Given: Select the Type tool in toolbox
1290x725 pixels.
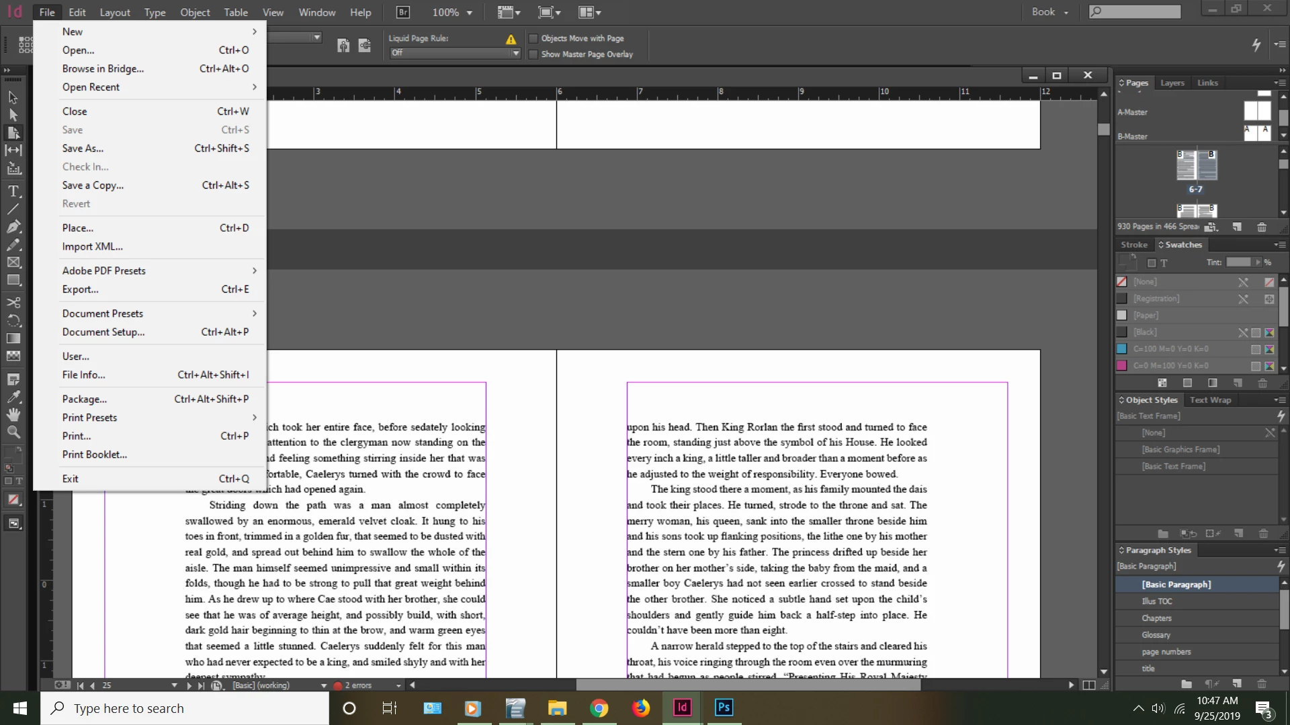Looking at the screenshot, I should [13, 192].
